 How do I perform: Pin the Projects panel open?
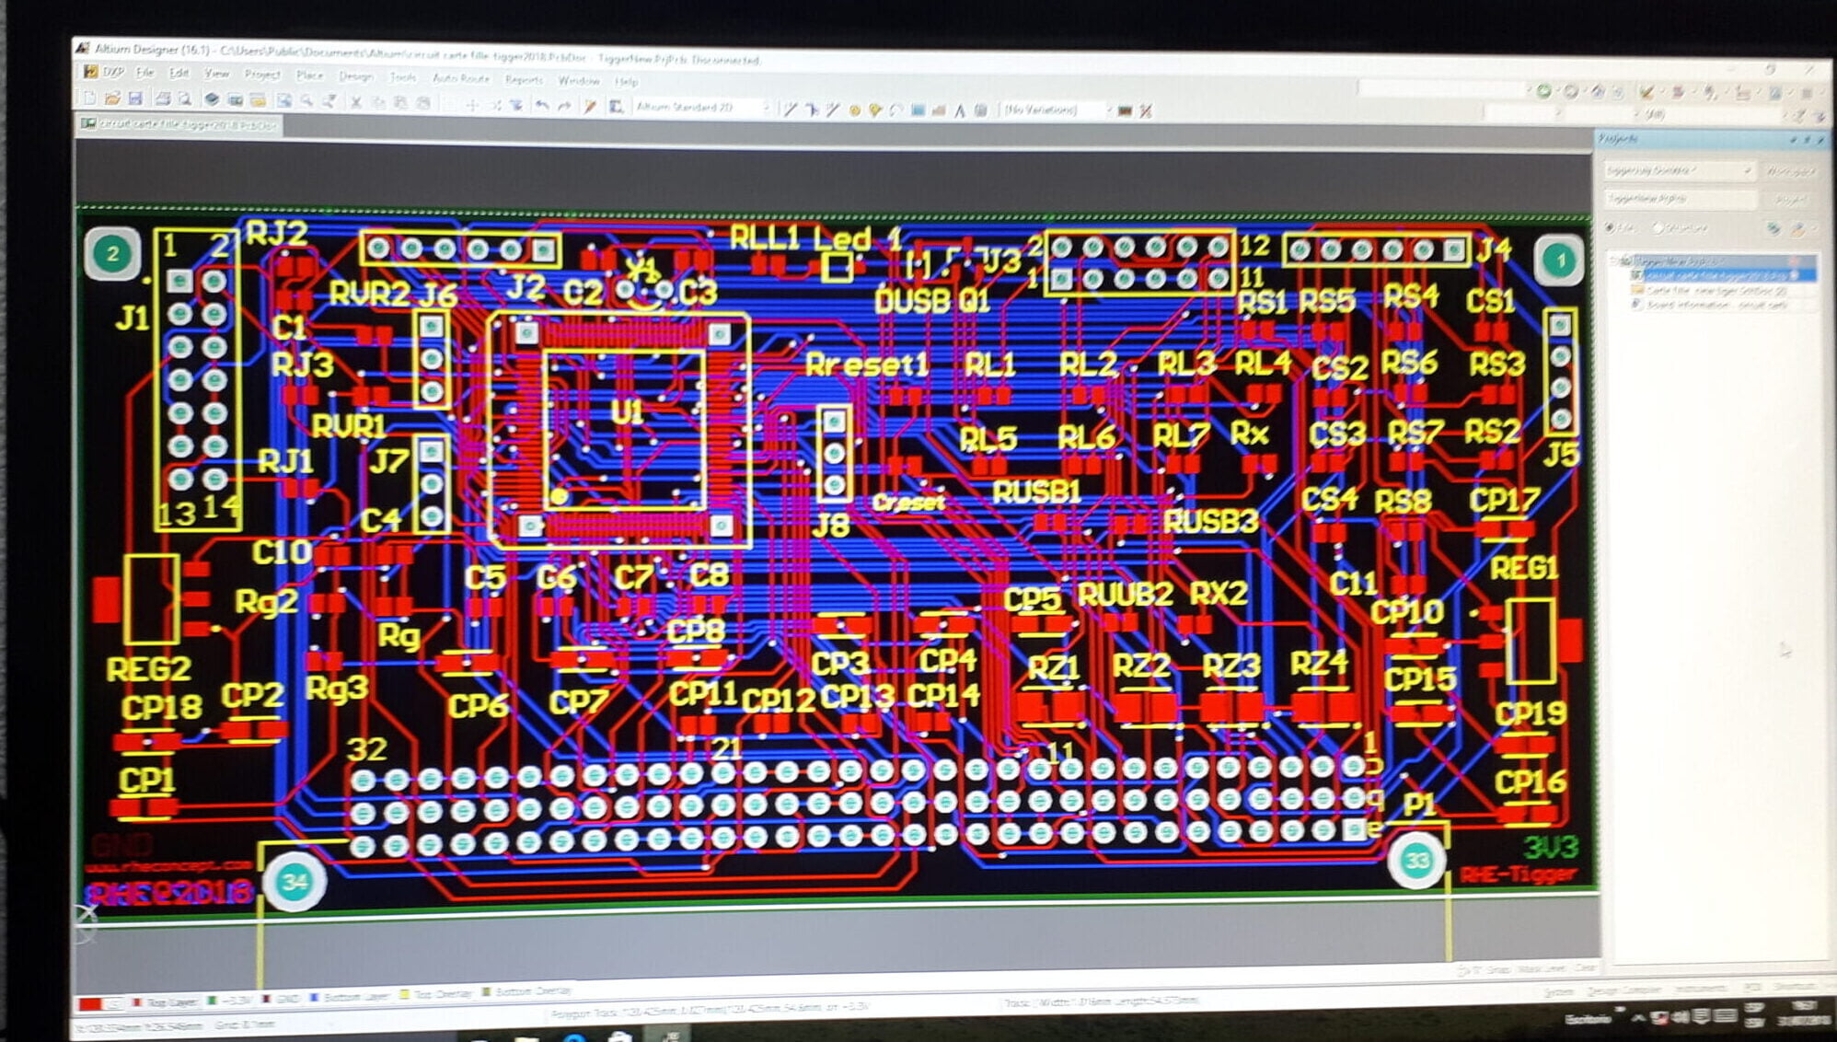[x=1808, y=141]
